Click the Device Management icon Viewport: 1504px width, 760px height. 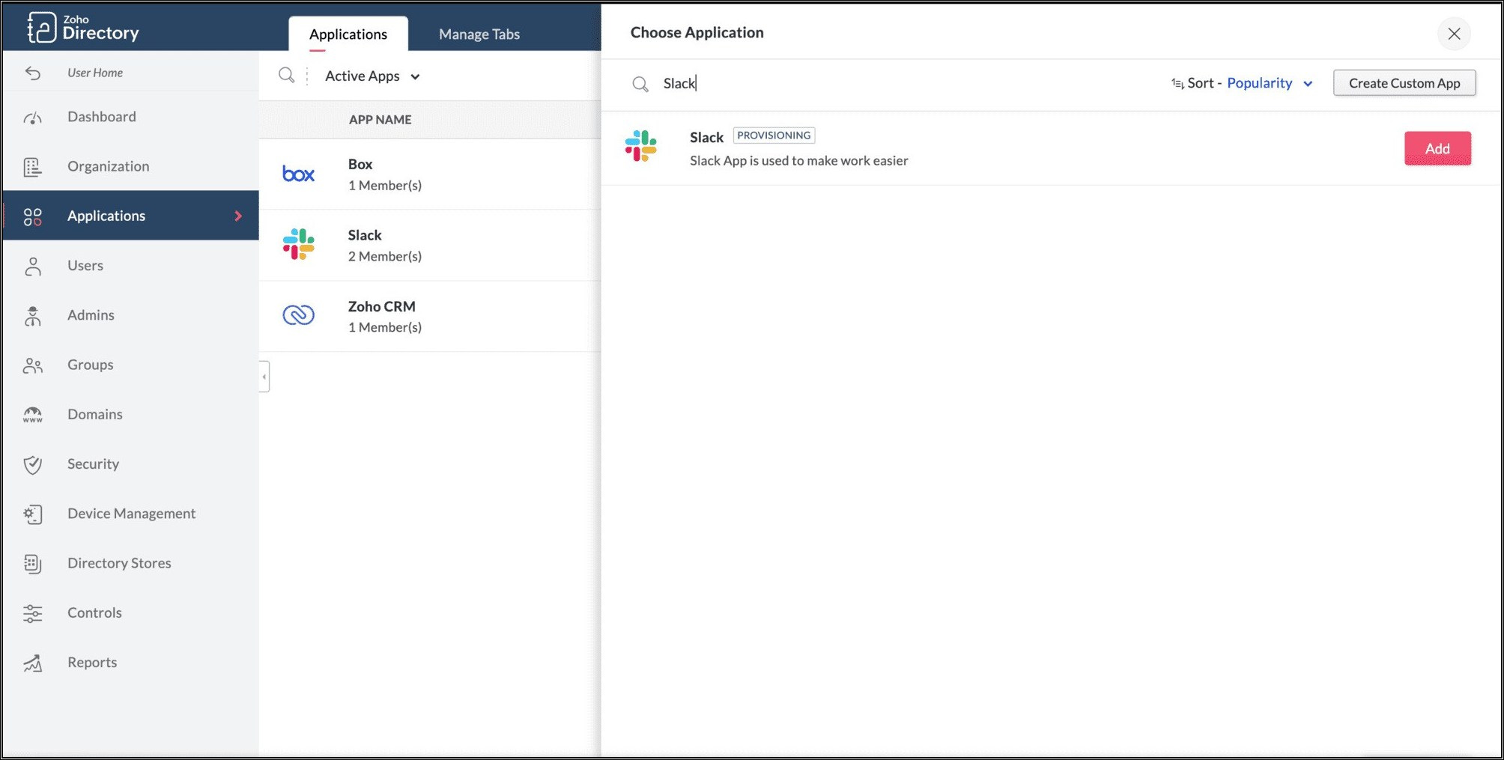pyautogui.click(x=33, y=514)
